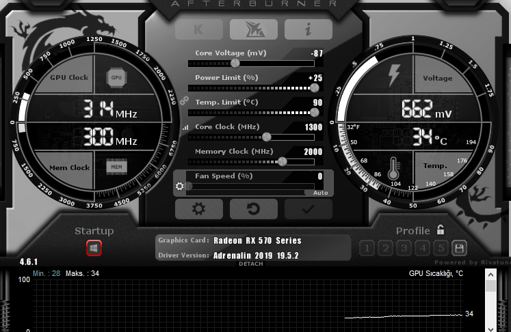Select profile slot 2

tap(386, 249)
